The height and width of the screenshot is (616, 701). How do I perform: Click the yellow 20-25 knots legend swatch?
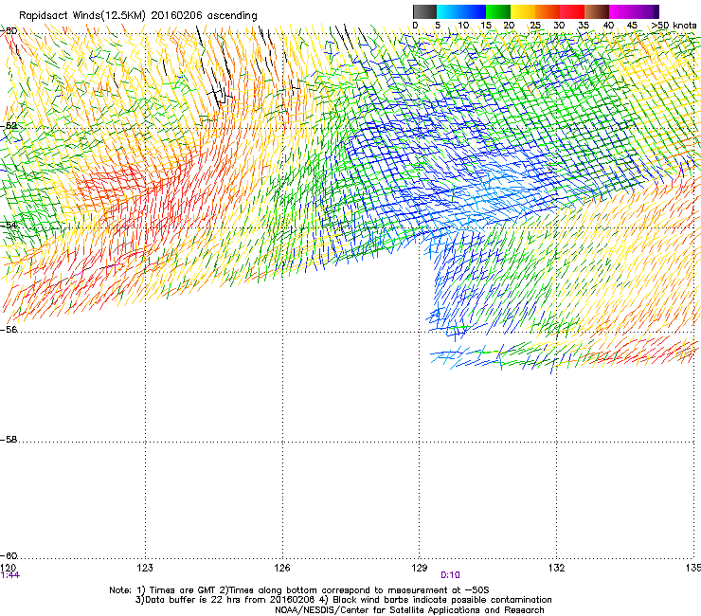point(523,11)
